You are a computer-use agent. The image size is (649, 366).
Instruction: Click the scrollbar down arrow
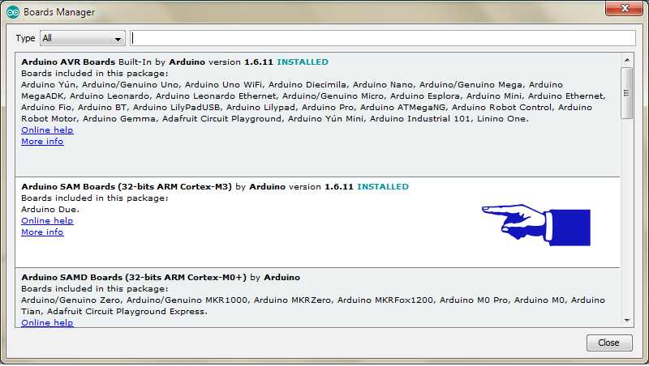click(x=627, y=320)
